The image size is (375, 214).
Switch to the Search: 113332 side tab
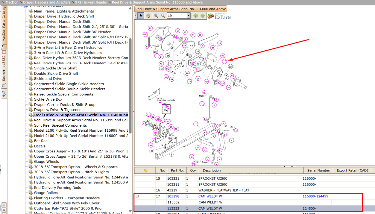pos(4,68)
